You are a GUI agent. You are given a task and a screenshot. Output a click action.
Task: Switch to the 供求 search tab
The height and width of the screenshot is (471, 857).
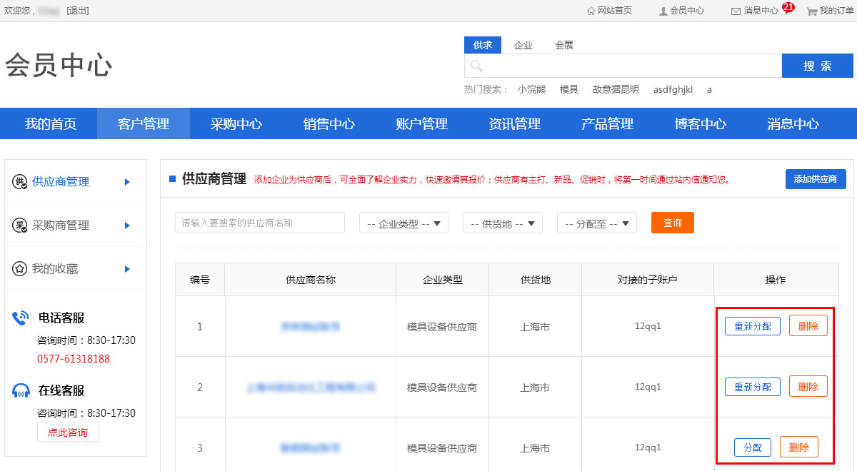click(483, 45)
